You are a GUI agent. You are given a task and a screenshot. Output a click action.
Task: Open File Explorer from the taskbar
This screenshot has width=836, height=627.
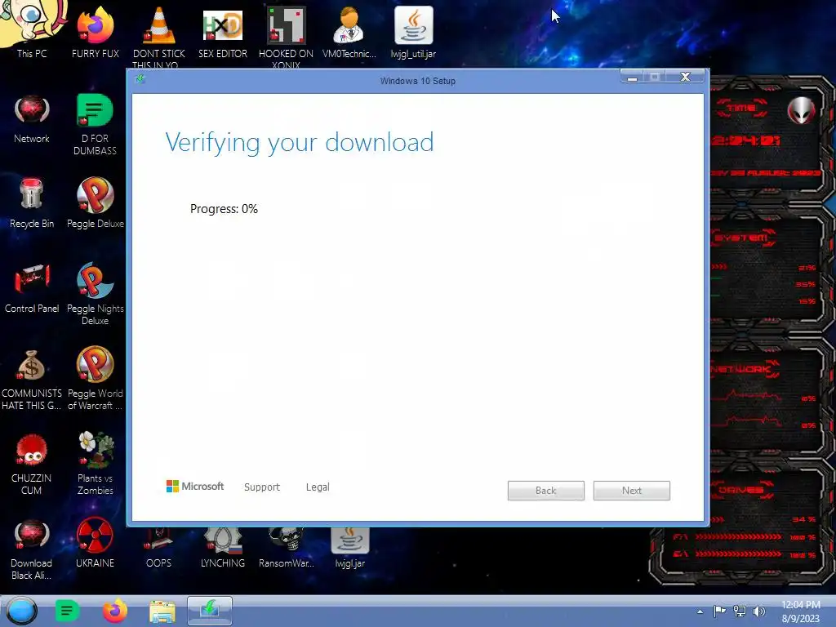162,611
